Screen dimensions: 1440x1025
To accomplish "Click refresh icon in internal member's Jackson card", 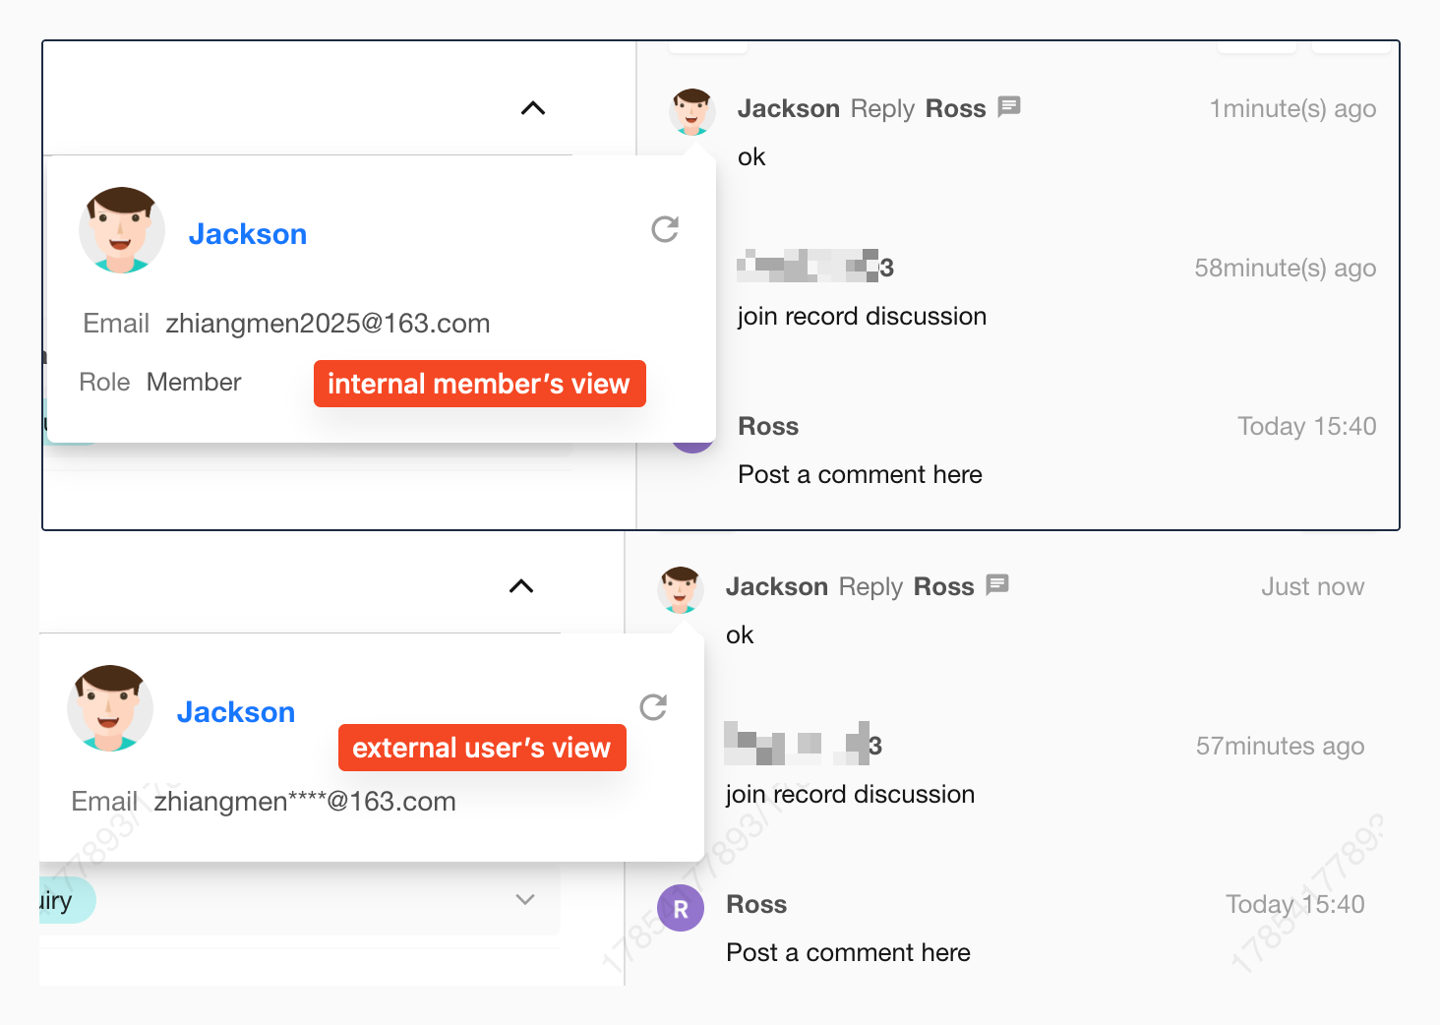I will pos(665,229).
